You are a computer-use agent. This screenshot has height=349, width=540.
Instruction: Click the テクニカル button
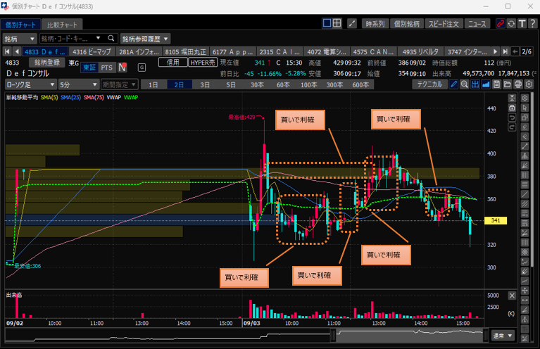[429, 84]
